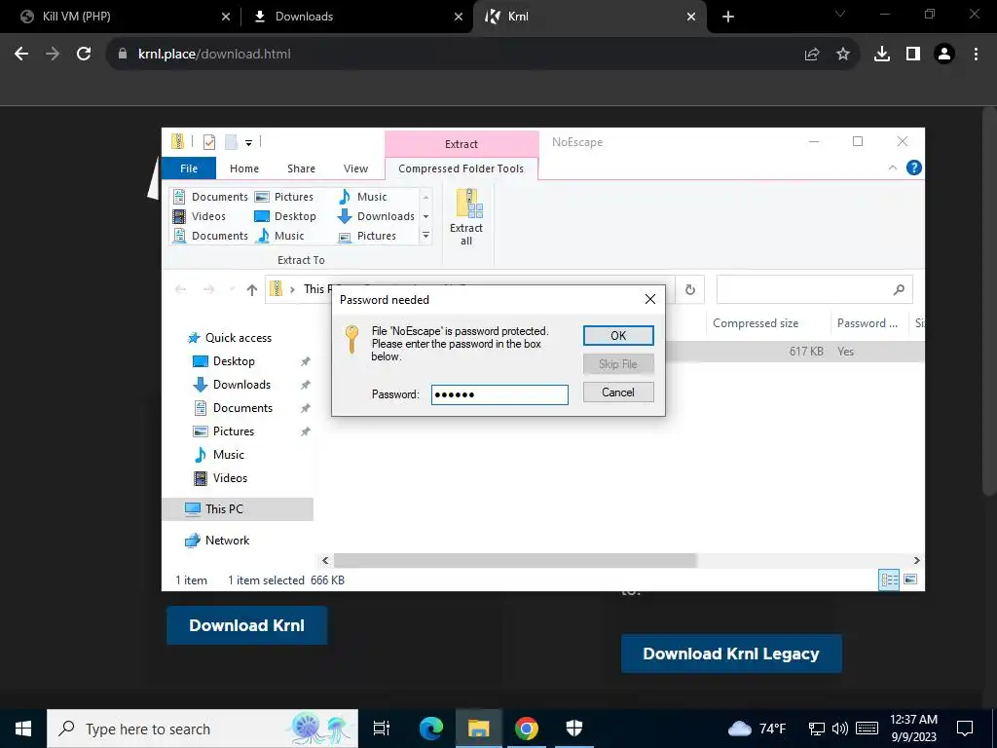Open Network in navigation pane
The height and width of the screenshot is (748, 997).
(217, 541)
